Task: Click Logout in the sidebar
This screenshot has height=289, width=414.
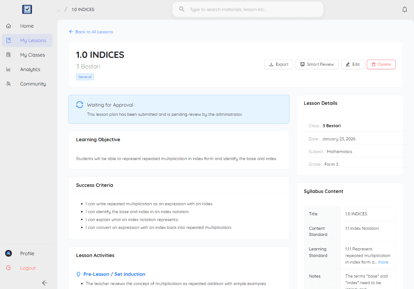Action: 27,268
